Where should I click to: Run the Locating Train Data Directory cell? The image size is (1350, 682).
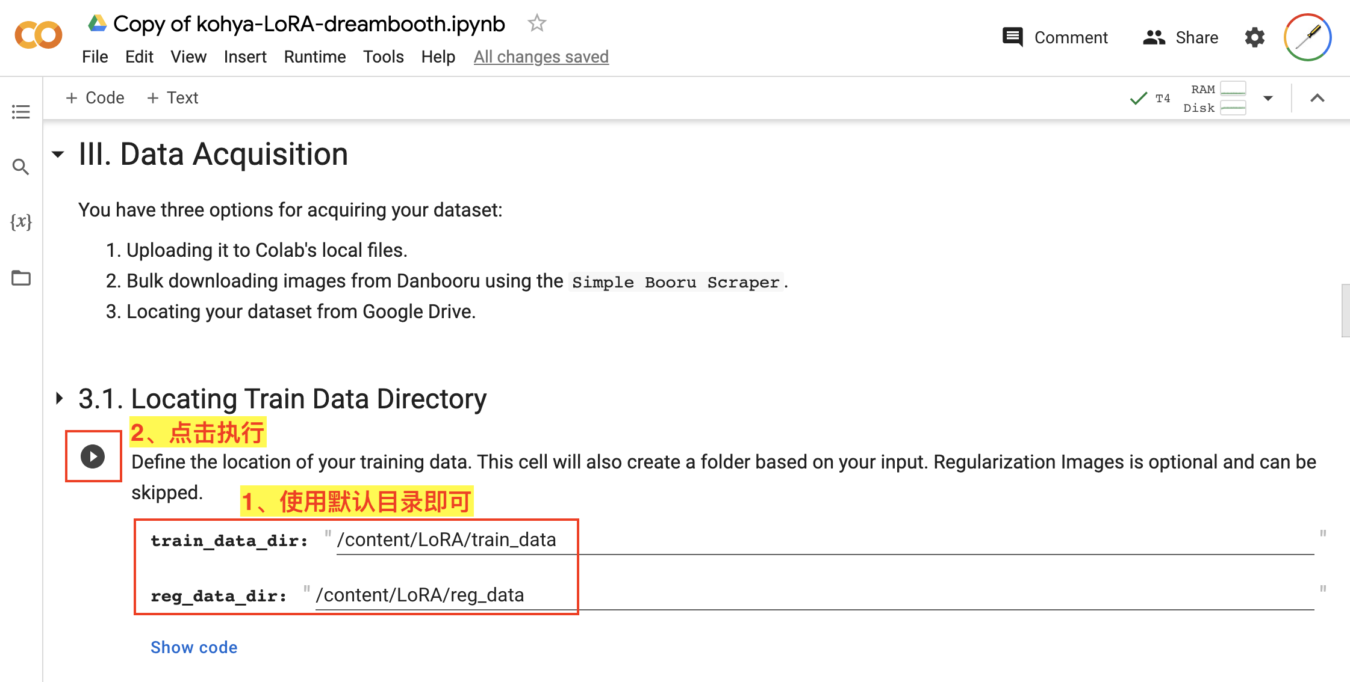pyautogui.click(x=93, y=456)
